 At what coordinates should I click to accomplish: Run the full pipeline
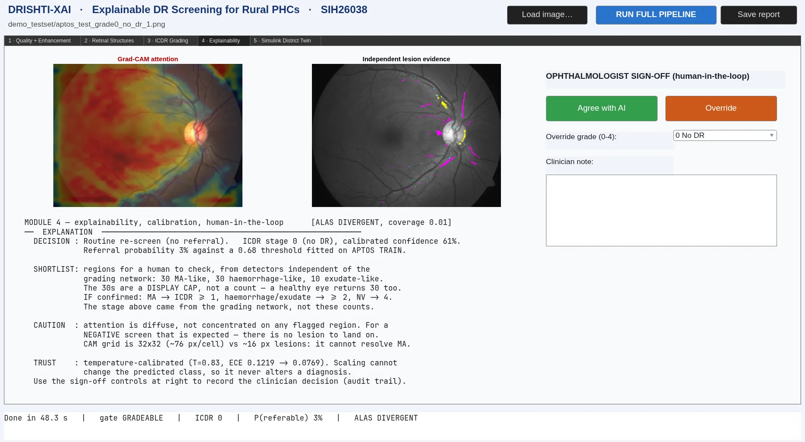[x=656, y=15]
